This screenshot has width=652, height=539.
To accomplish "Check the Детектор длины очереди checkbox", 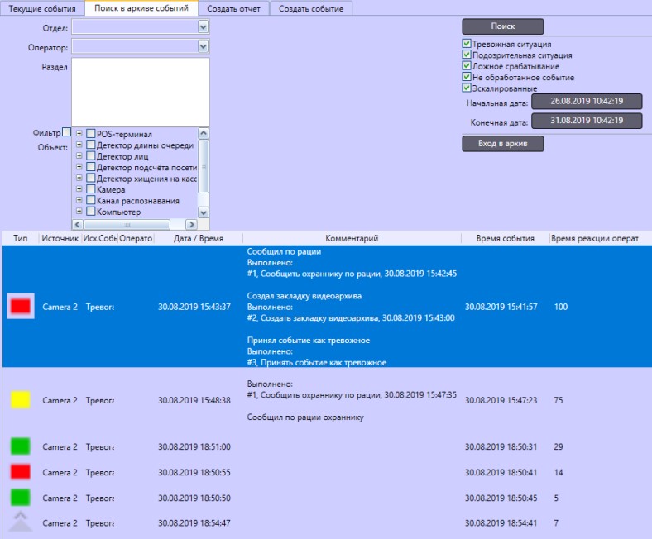I will [91, 145].
